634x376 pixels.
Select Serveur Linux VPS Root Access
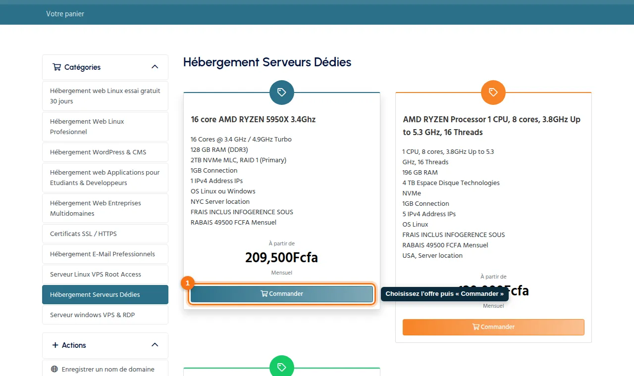105,274
